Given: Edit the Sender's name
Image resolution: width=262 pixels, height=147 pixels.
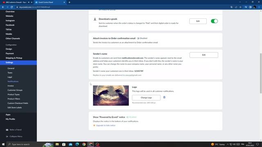Looking at the screenshot, I should (204, 55).
